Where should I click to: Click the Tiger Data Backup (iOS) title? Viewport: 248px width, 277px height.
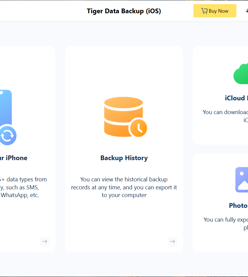[124, 11]
